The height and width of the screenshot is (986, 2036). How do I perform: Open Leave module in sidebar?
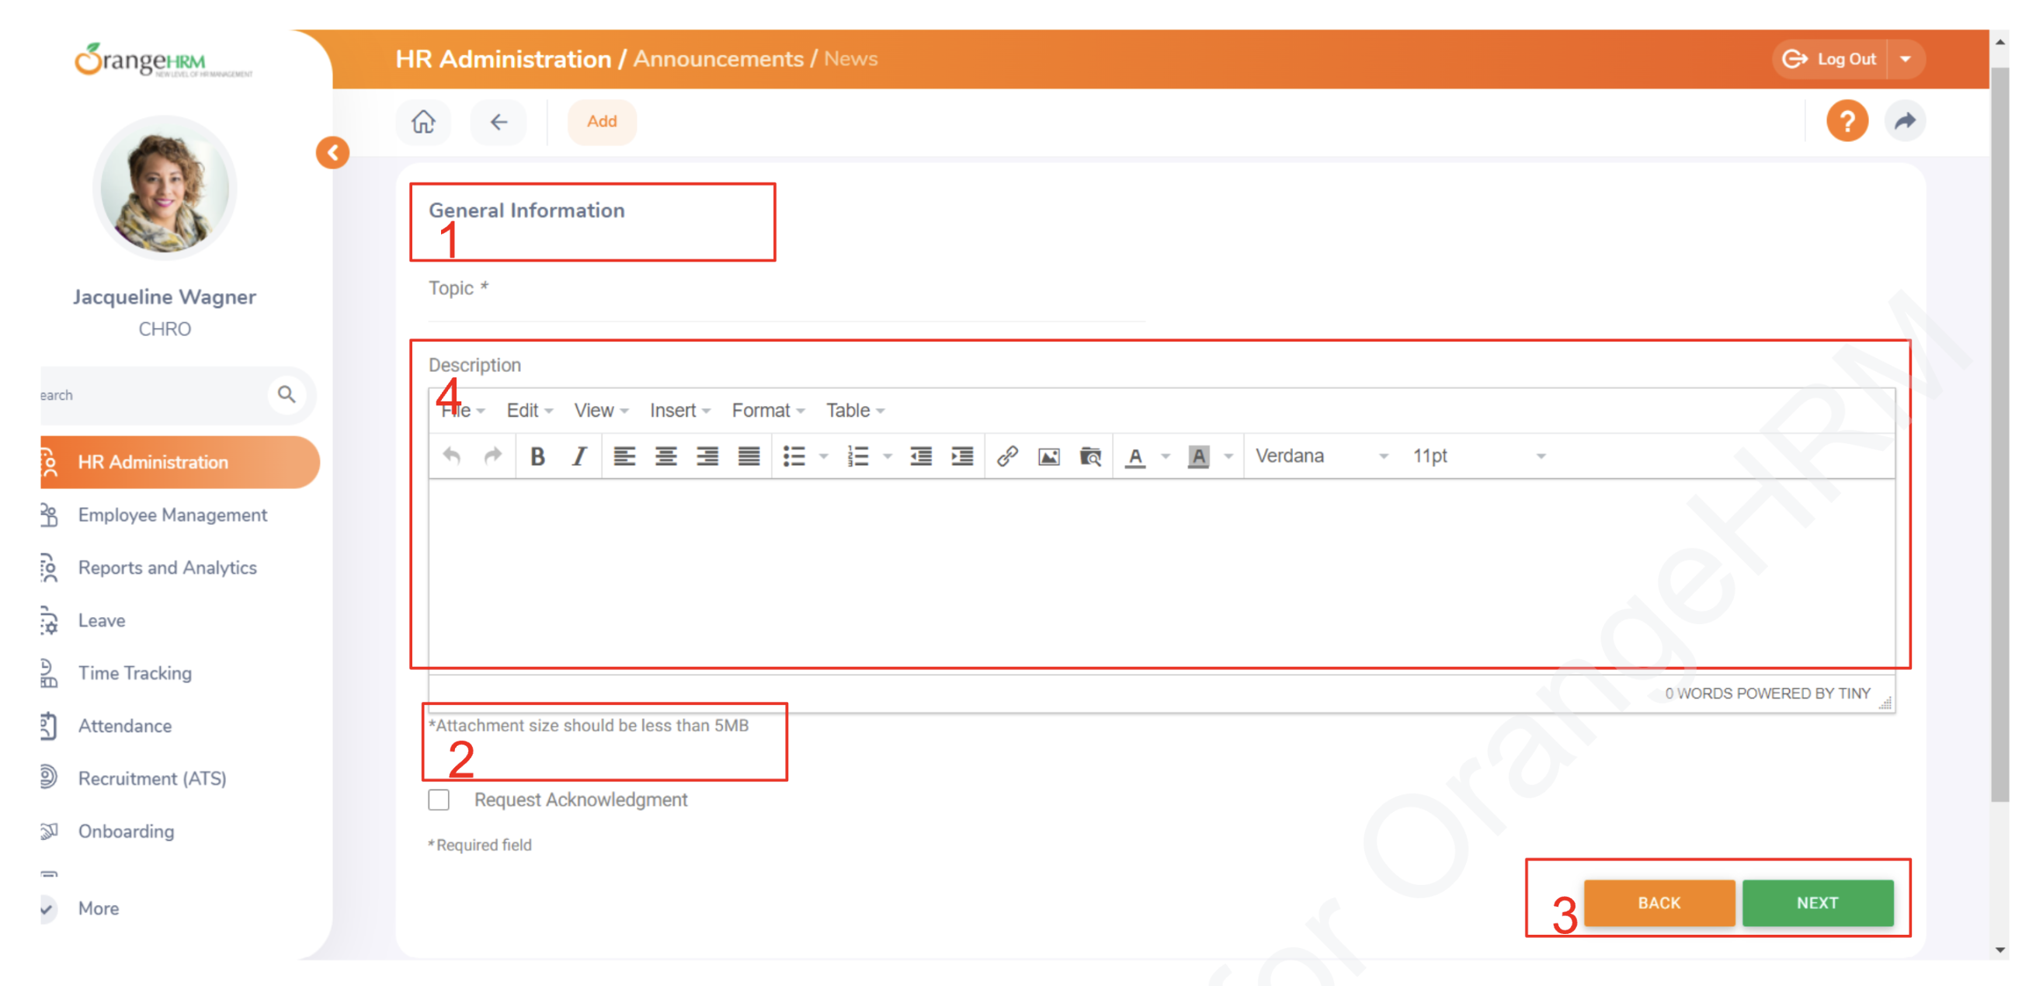point(101,620)
